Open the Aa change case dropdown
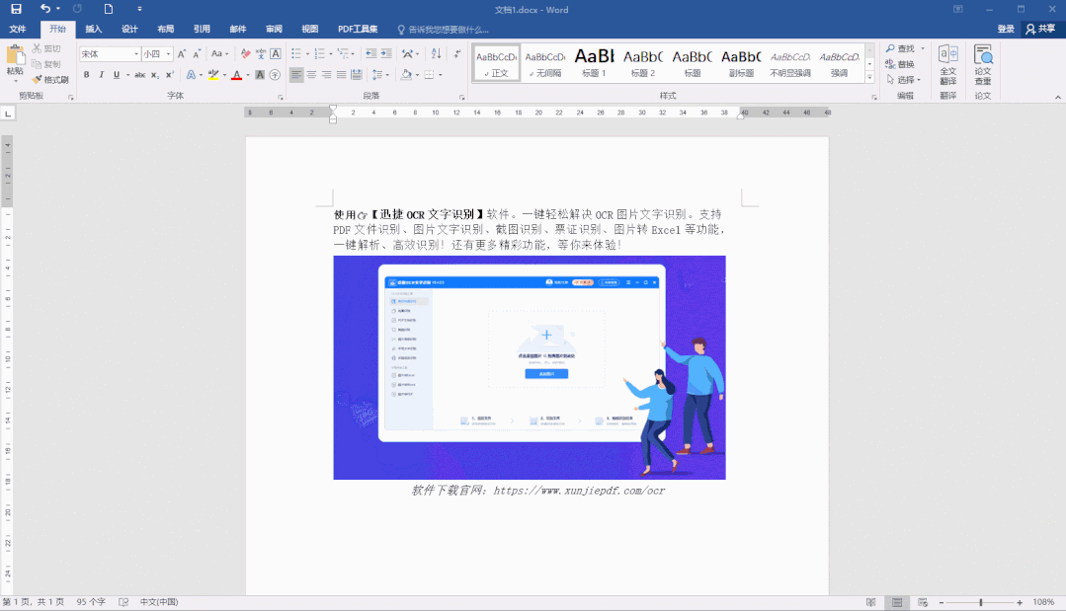Viewport: 1066px width, 611px height. pyautogui.click(x=219, y=53)
